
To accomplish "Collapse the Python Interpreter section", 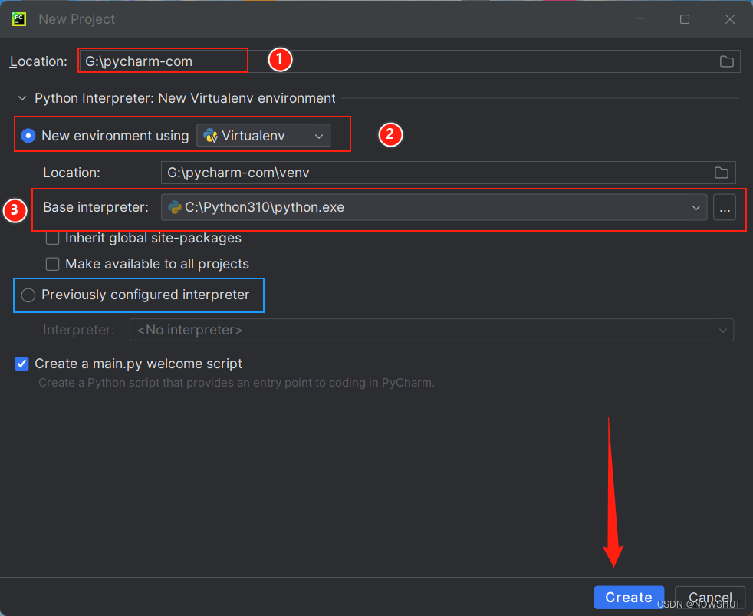I will [22, 98].
